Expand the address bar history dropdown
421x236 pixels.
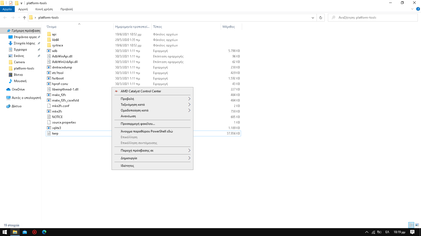coord(313,18)
